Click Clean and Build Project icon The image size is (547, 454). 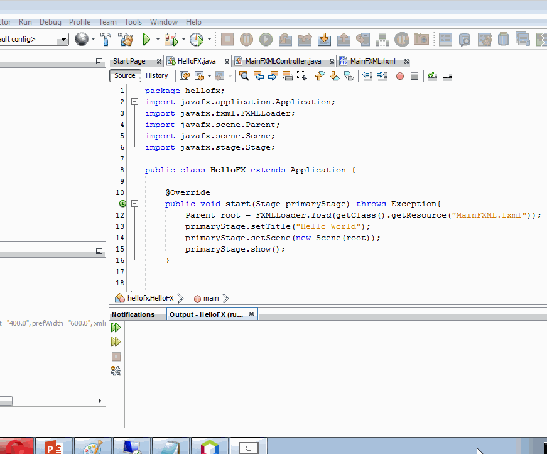125,39
